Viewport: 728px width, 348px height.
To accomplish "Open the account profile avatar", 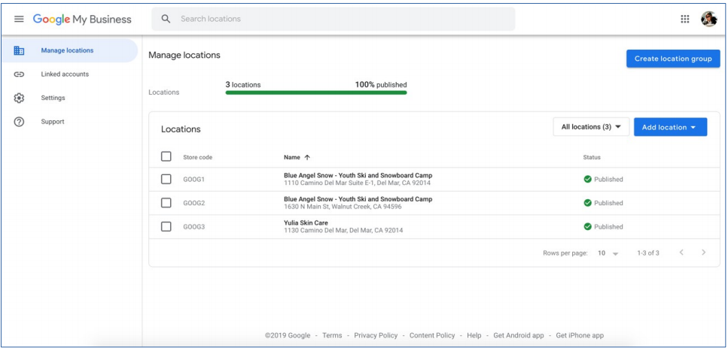I will 708,20.
